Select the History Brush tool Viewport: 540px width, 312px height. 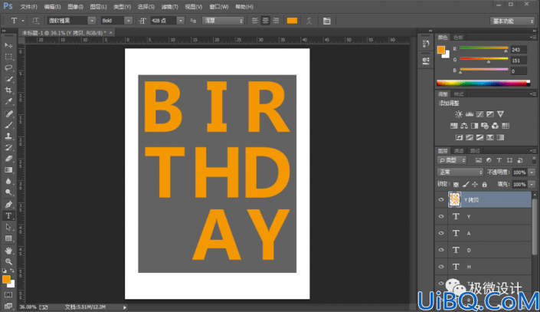point(8,147)
